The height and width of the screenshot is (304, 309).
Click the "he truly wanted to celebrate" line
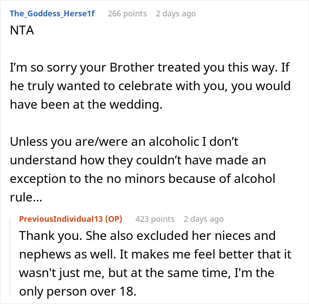pos(150,85)
